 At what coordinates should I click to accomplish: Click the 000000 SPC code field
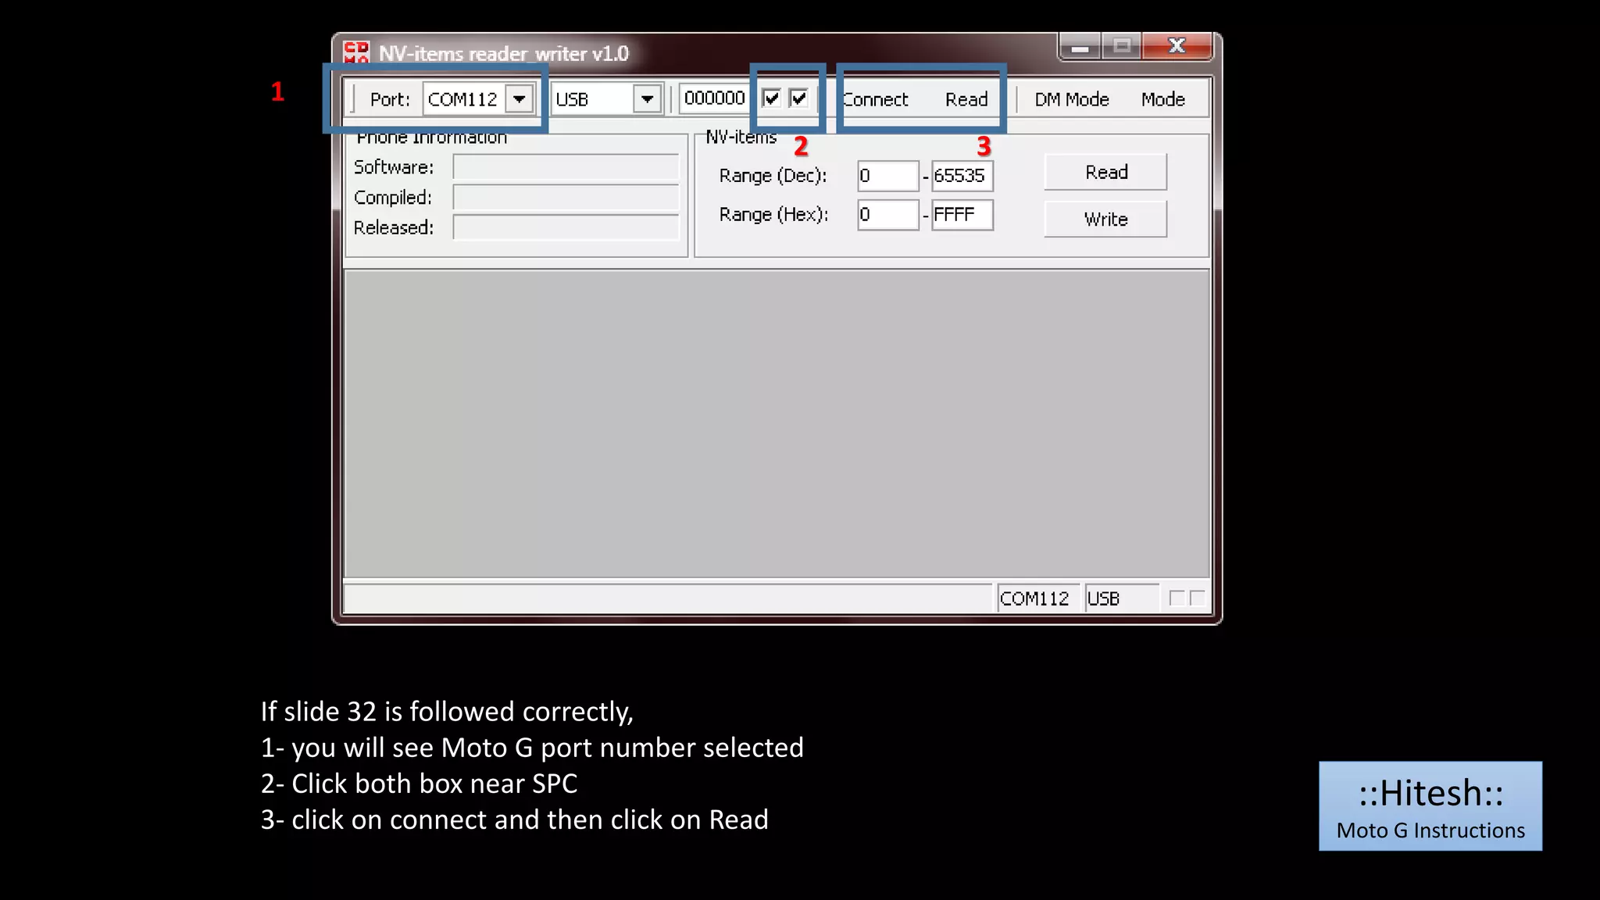(714, 98)
